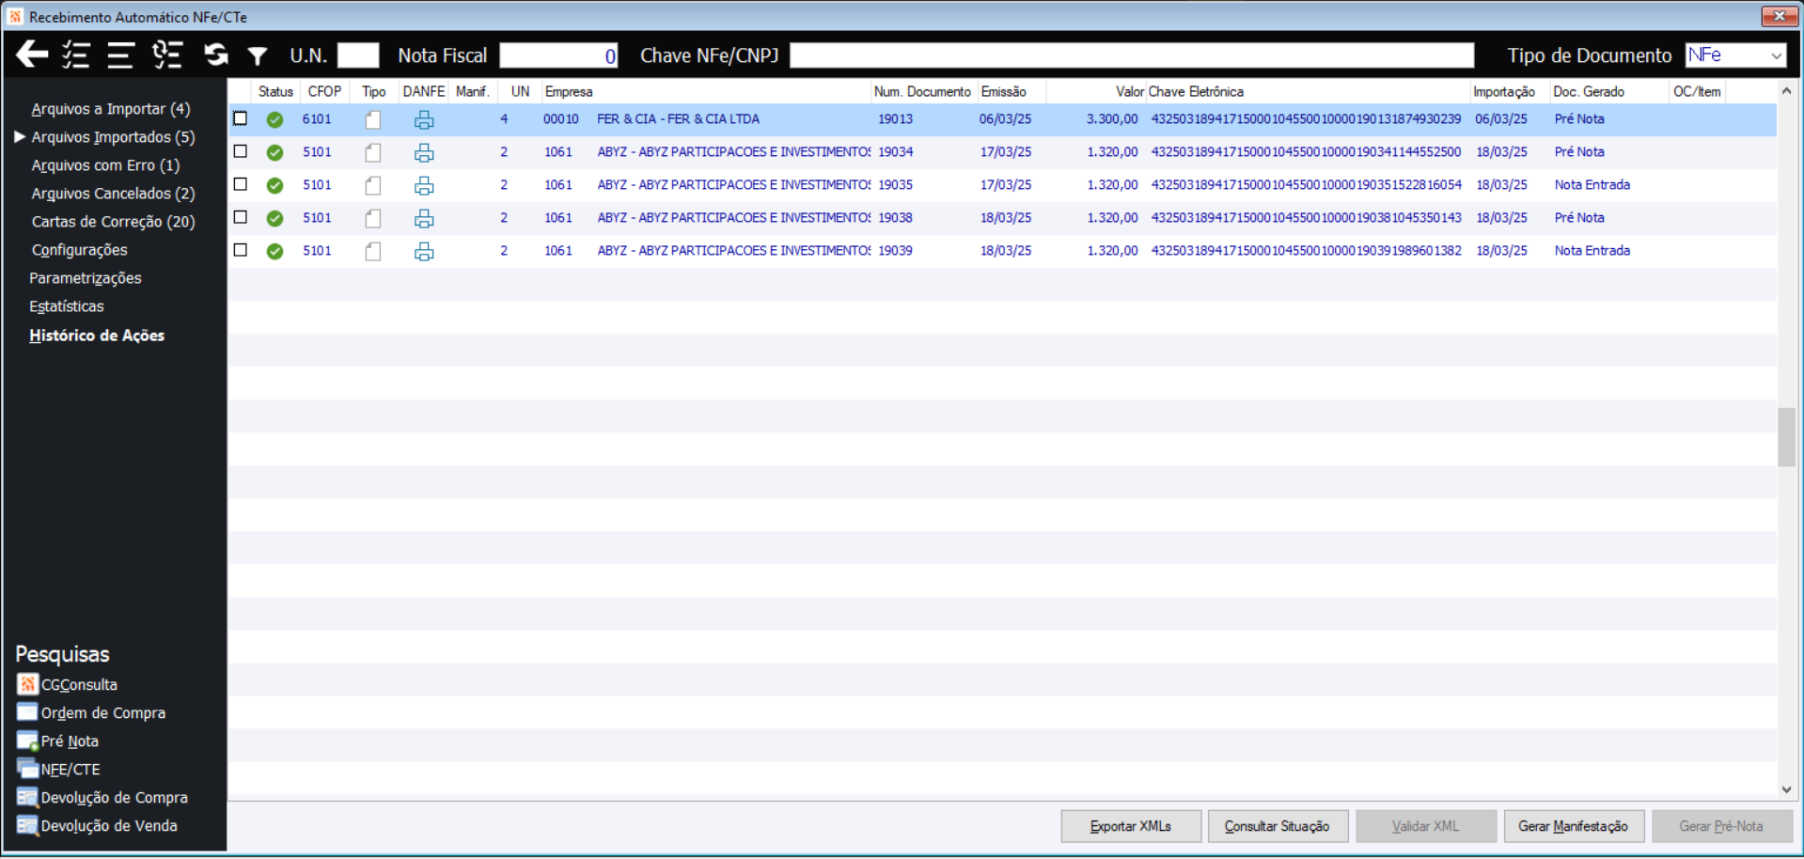1804x859 pixels.
Task: Check the row checkbox for document 19038
Action: (x=241, y=217)
